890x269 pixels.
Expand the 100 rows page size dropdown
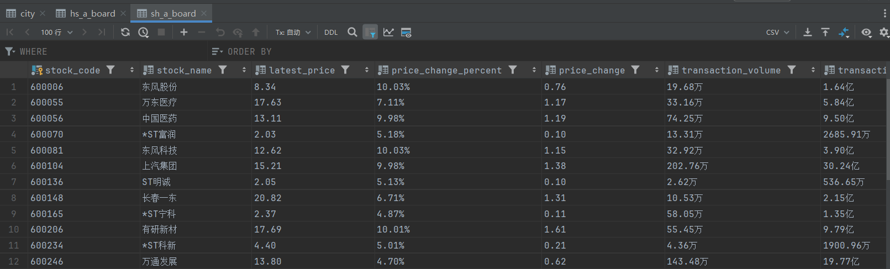click(57, 32)
